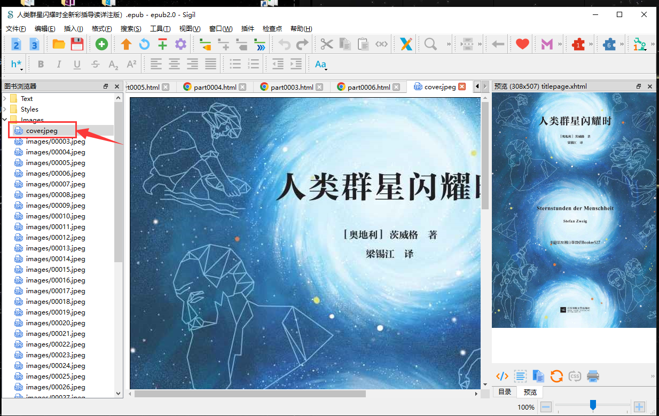Click the purple gear settings icon

pos(181,44)
